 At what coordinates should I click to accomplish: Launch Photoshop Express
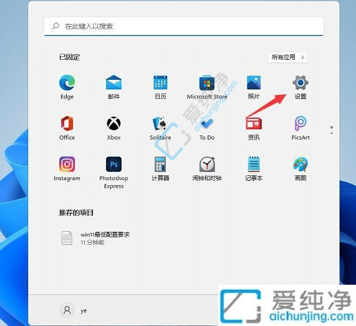click(114, 173)
